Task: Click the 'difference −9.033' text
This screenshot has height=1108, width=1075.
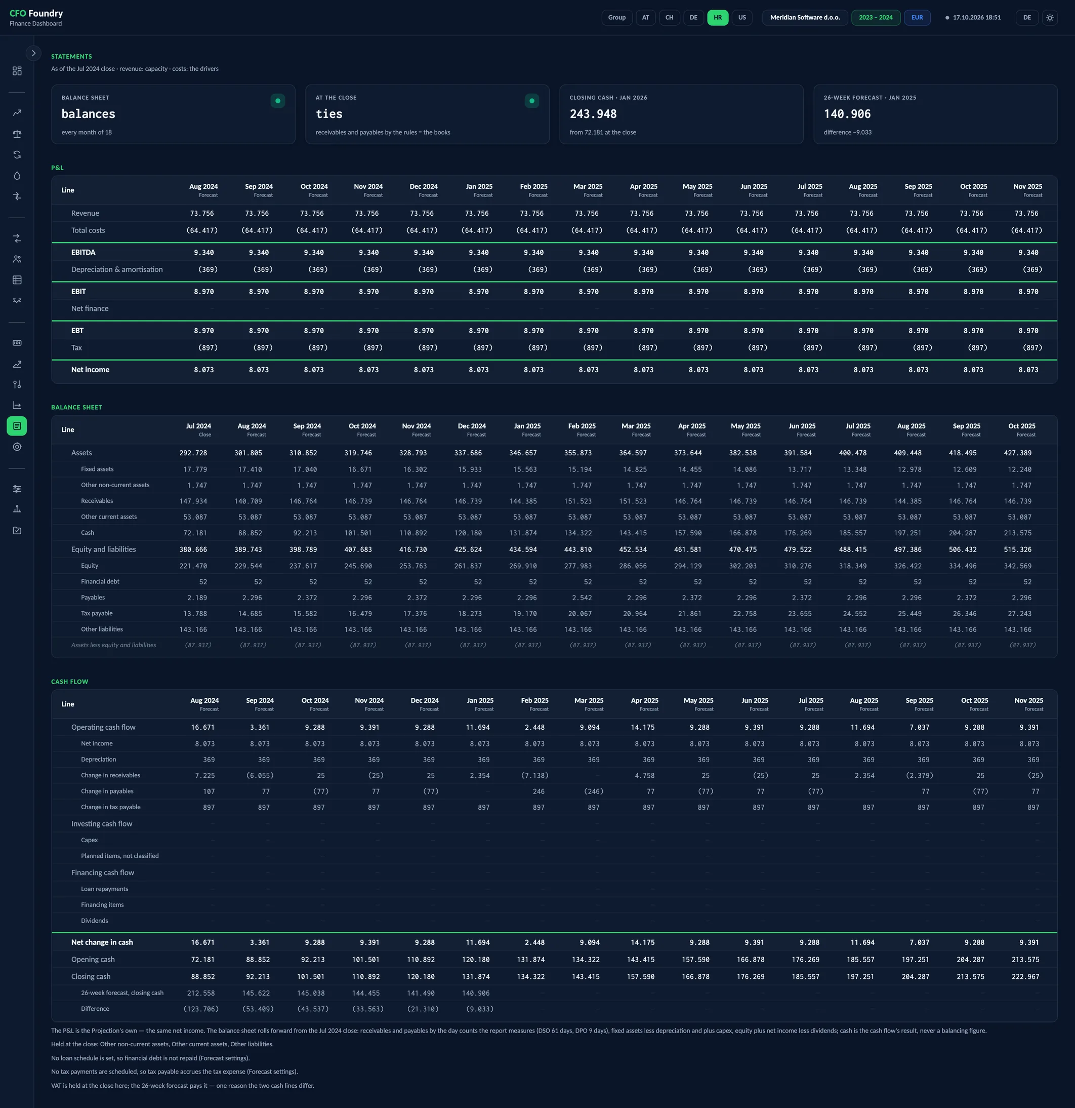Action: tap(847, 132)
